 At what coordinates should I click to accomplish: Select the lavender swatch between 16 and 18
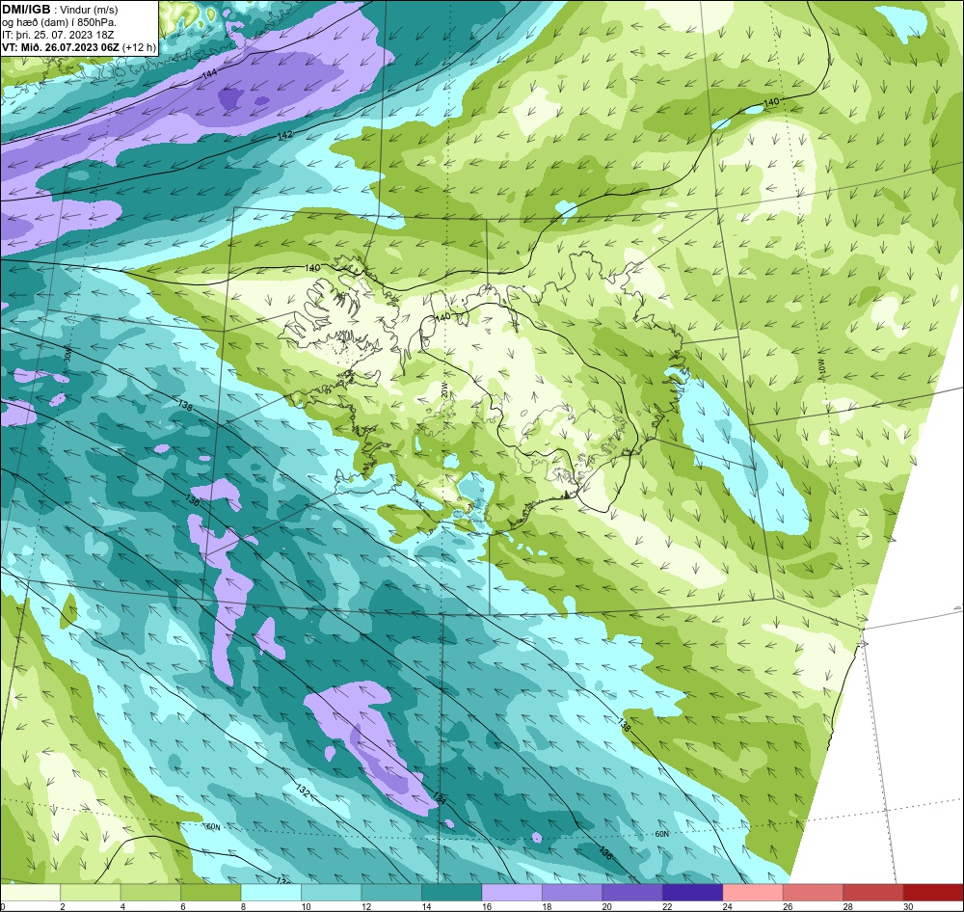click(512, 892)
